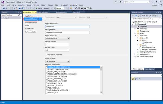The width and height of the screenshot is (163, 104).
Task: Click the Categorized icon in Properties panel
Action: point(133,79)
